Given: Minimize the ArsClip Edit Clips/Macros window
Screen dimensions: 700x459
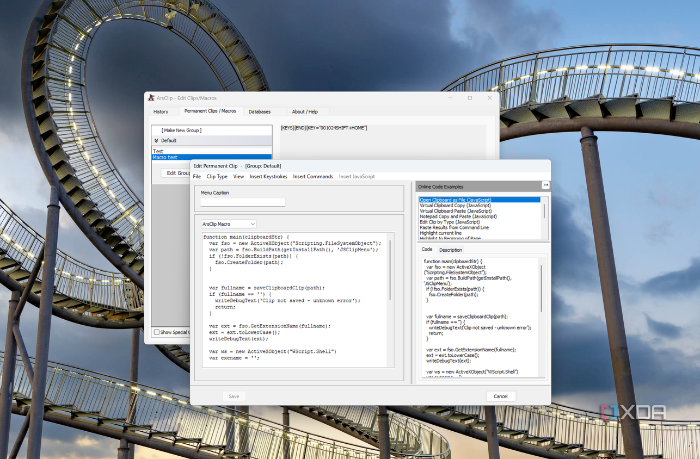Looking at the screenshot, I should point(451,98).
